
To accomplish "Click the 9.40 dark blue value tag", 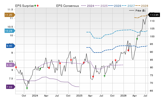I will [x=11, y=46].
